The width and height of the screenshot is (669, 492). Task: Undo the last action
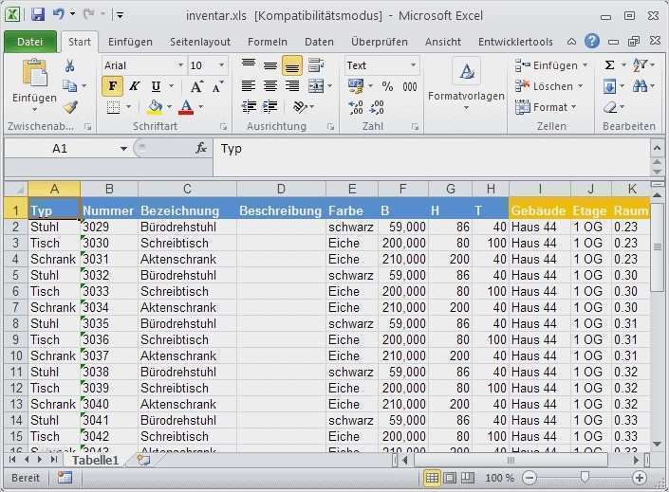59,14
